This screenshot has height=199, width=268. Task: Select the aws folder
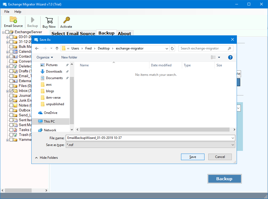[x=49, y=85]
